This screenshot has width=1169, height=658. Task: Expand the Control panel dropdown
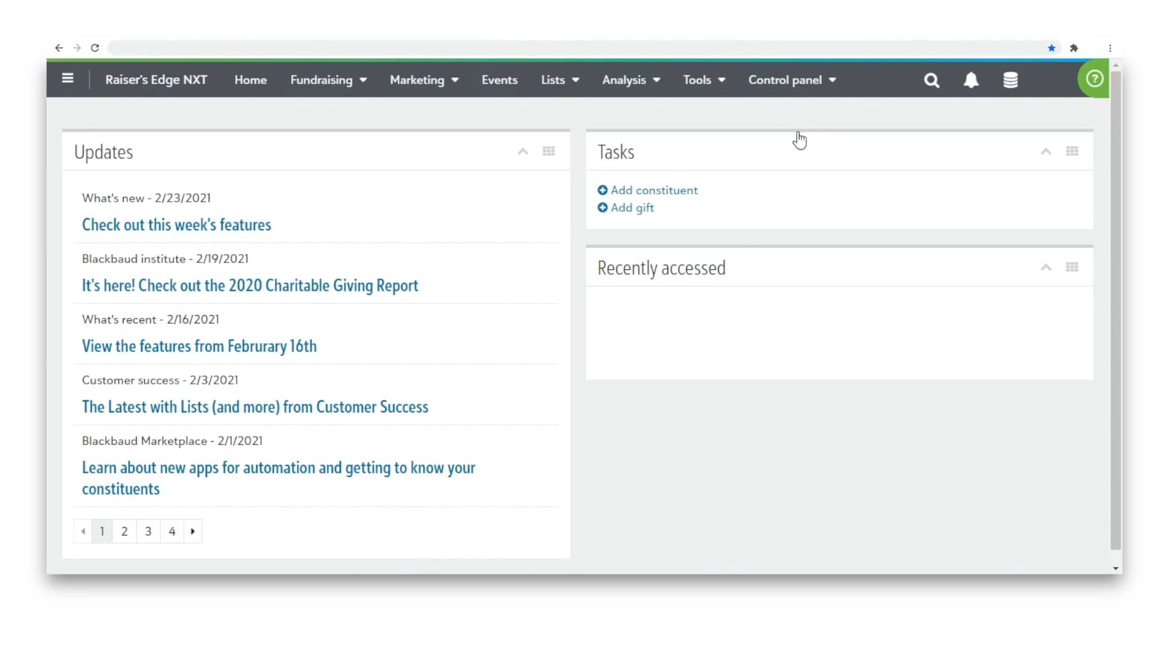coord(792,80)
